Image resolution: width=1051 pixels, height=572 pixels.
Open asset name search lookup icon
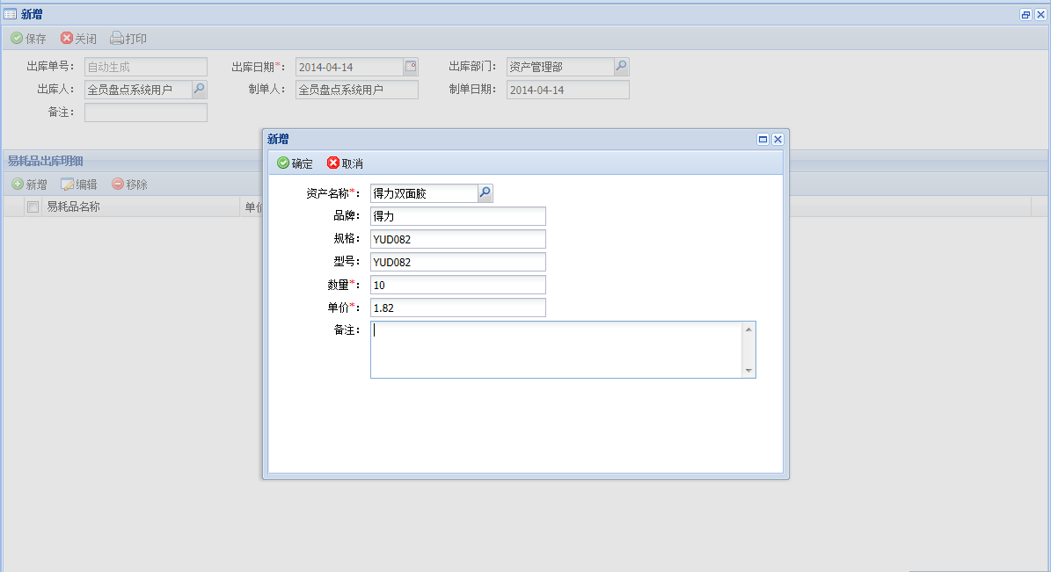coord(485,193)
